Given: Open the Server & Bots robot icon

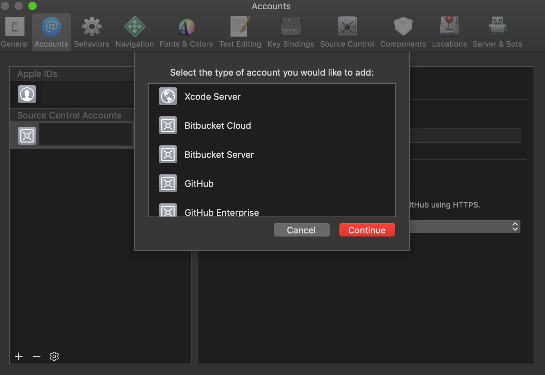Looking at the screenshot, I should (497, 26).
